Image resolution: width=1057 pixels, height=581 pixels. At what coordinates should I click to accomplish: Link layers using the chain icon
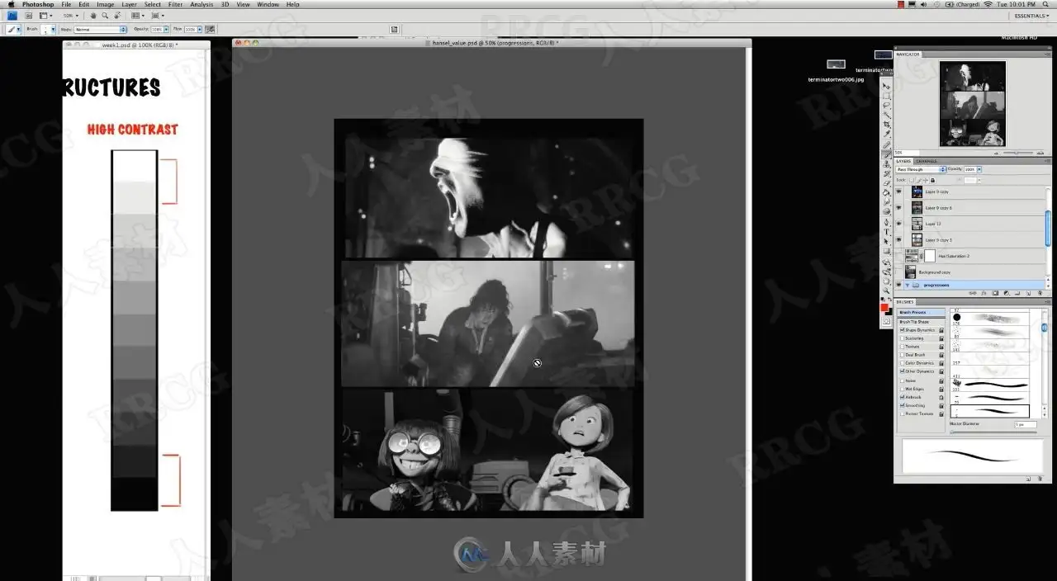[973, 293]
